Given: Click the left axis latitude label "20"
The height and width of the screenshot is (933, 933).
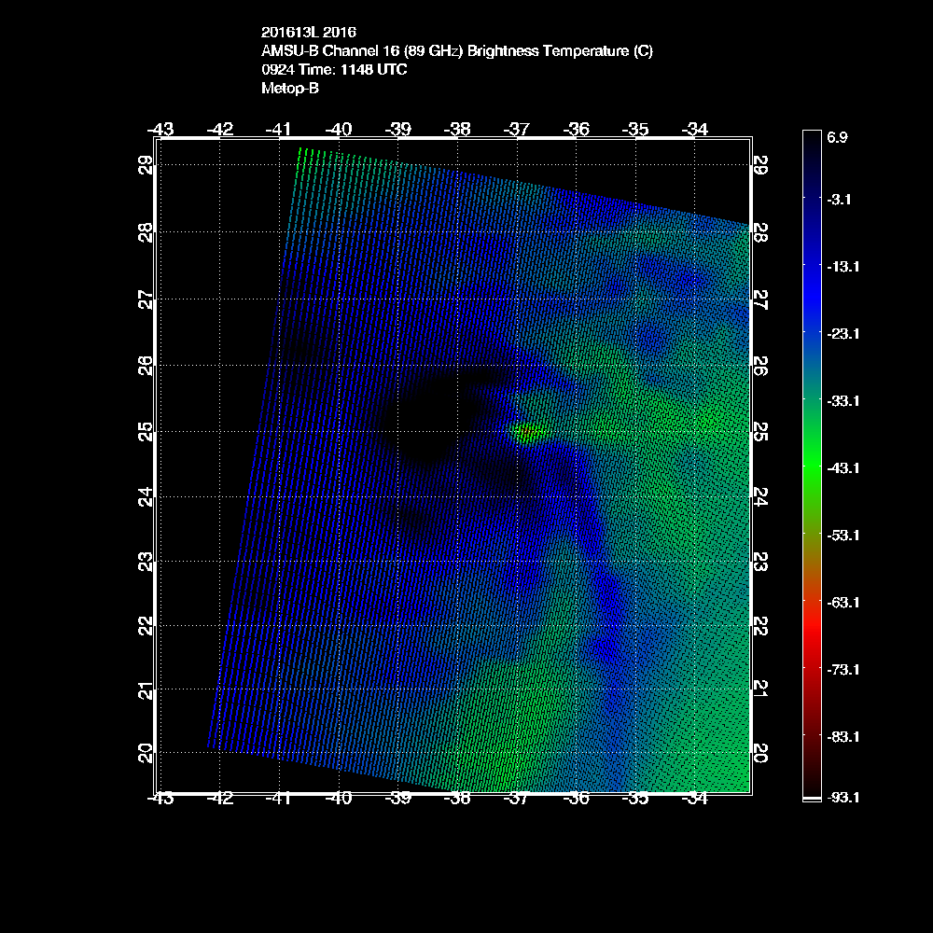Looking at the screenshot, I should [146, 753].
